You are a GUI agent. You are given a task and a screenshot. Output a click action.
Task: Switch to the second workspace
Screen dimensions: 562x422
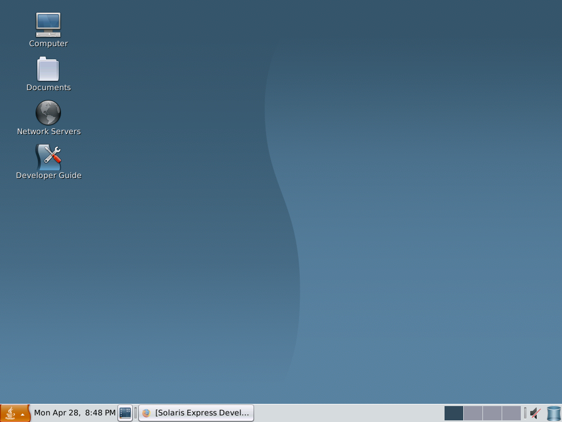click(473, 413)
